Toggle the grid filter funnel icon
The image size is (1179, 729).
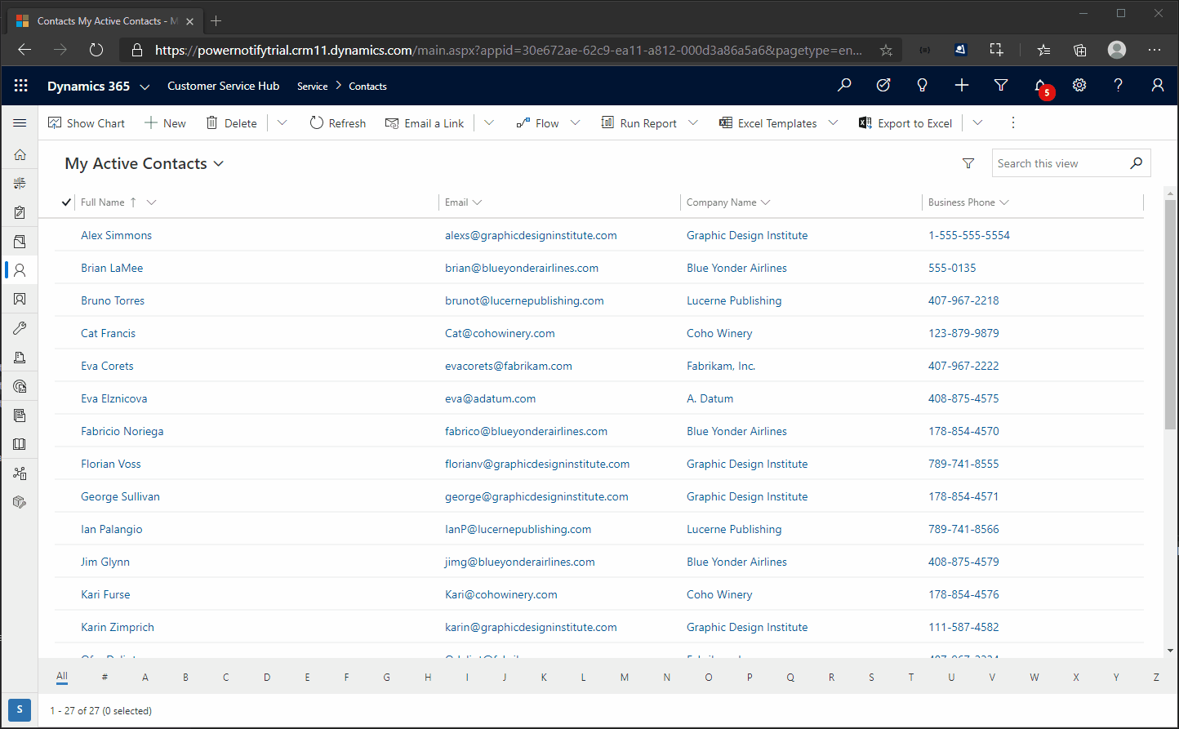pyautogui.click(x=968, y=162)
